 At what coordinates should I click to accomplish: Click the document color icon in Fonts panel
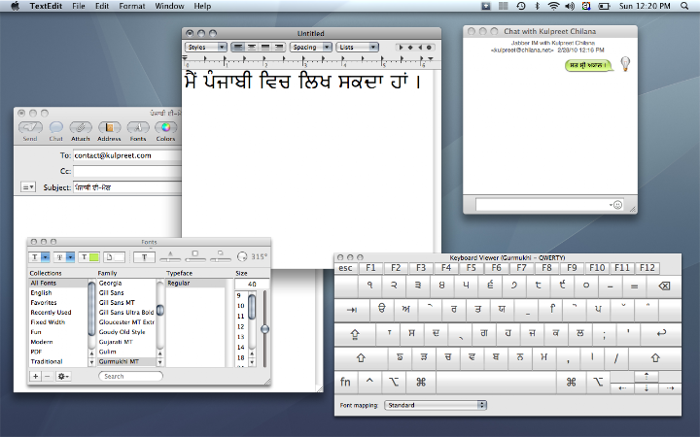115,256
